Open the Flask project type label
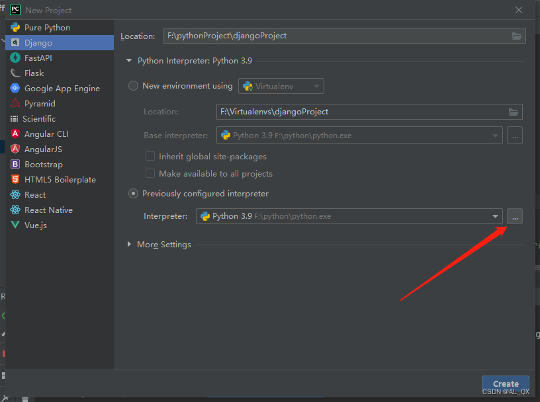The image size is (540, 402). coord(34,73)
